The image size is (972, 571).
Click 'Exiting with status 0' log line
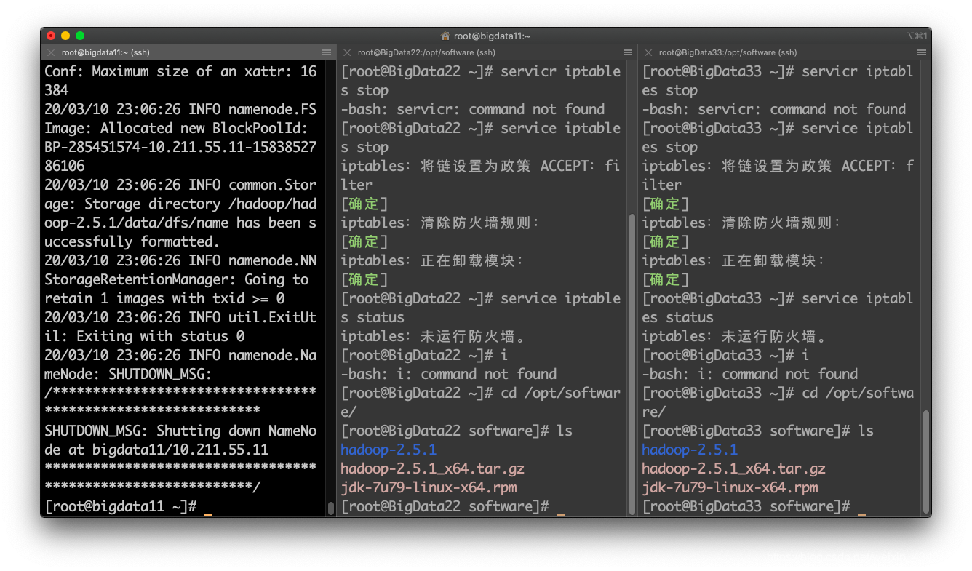pyautogui.click(x=160, y=336)
